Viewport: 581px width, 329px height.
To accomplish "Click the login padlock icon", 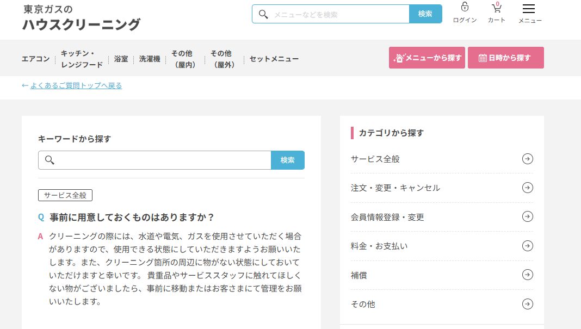I will point(465,8).
